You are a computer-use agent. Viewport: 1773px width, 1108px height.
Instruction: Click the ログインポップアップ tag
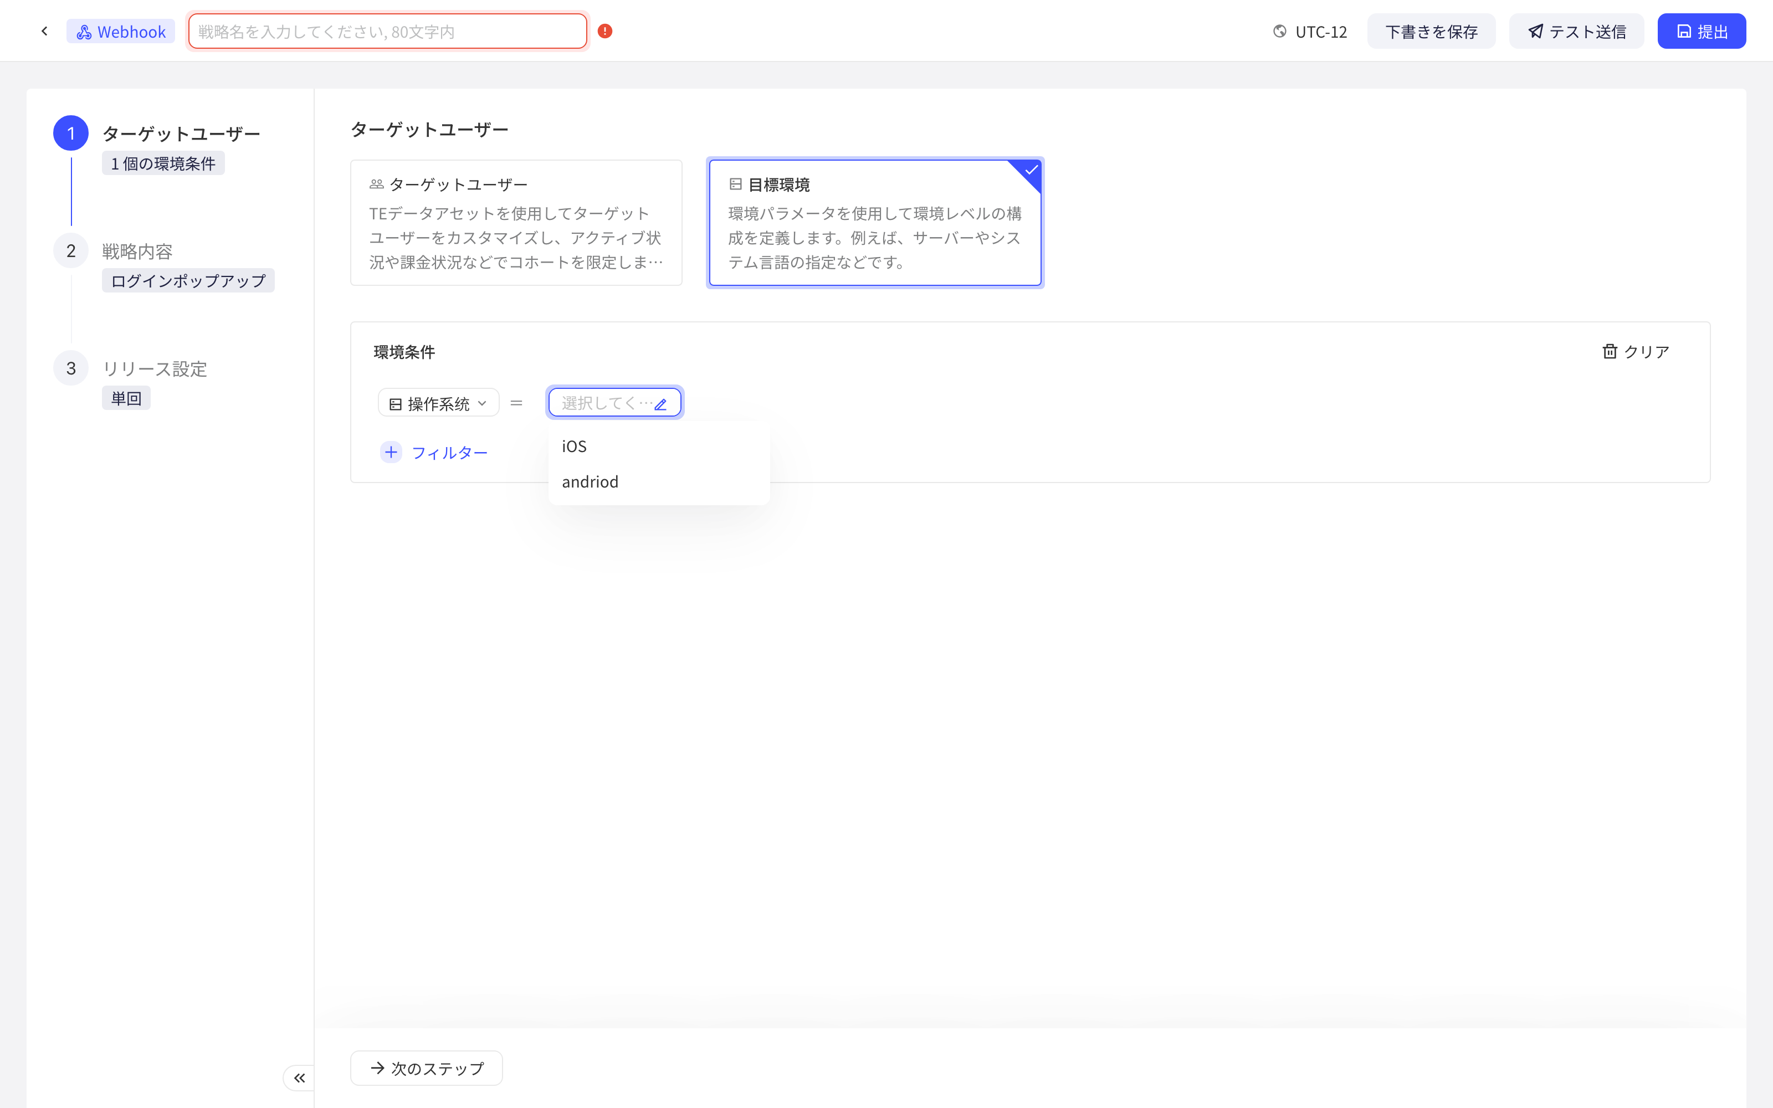188,281
